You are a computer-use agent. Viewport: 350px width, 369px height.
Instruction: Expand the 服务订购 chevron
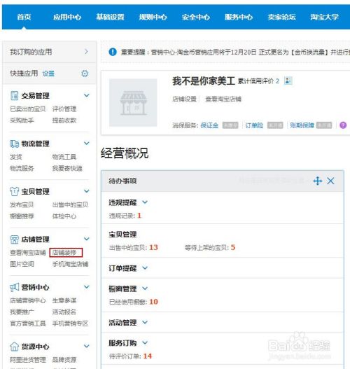145,342
